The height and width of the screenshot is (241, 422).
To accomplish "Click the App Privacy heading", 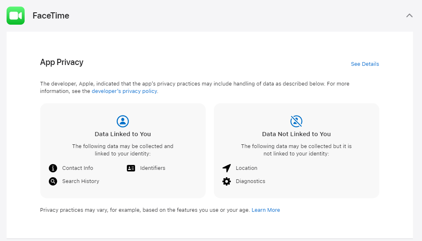I will pos(62,62).
